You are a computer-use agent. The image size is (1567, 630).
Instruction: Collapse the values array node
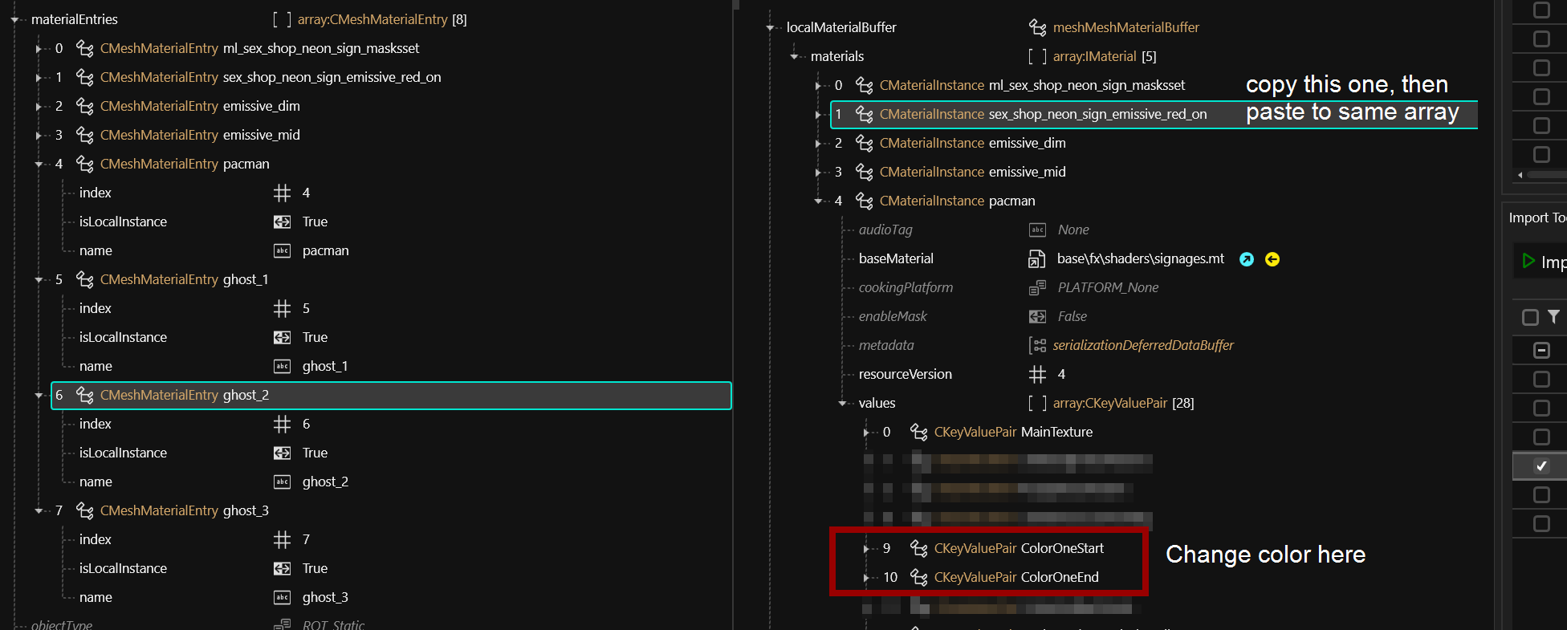[x=841, y=404]
